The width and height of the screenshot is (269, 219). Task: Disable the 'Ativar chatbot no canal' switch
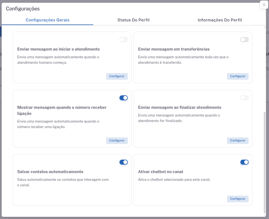(244, 162)
